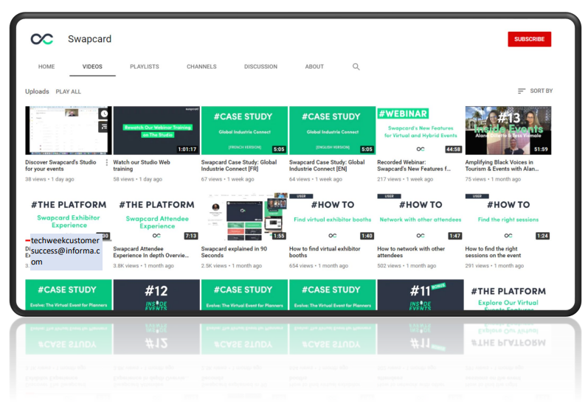Open the #Webinar New Features thumbnail
The width and height of the screenshot is (588, 409).
click(x=421, y=130)
